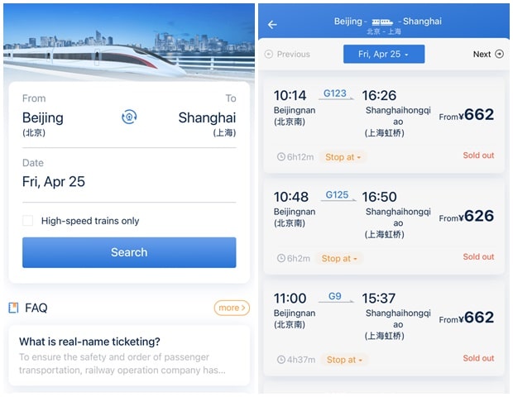Click the Search button
Screen dimensions: 513x397
tap(129, 252)
